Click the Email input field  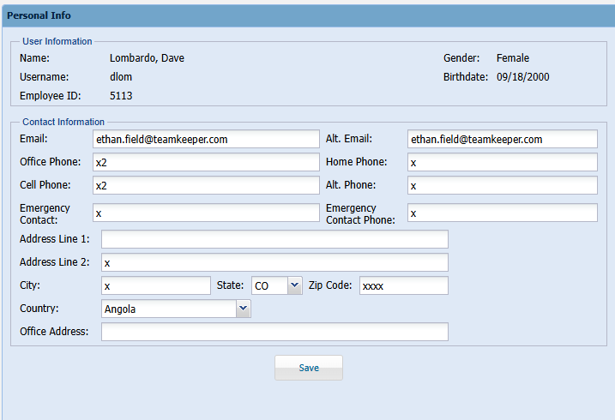[x=205, y=139]
